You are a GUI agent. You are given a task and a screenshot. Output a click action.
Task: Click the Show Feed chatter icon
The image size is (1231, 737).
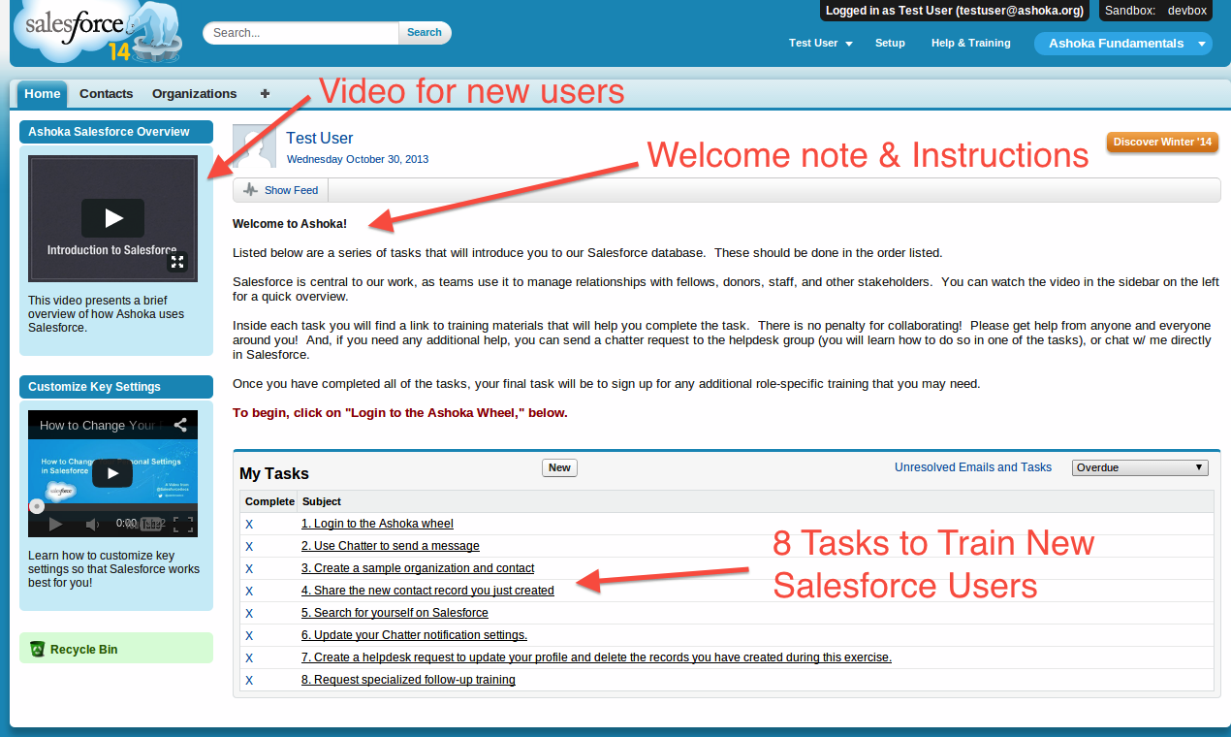250,189
